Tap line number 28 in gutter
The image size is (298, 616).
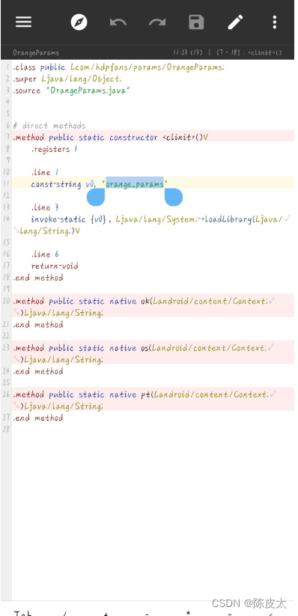(6, 430)
